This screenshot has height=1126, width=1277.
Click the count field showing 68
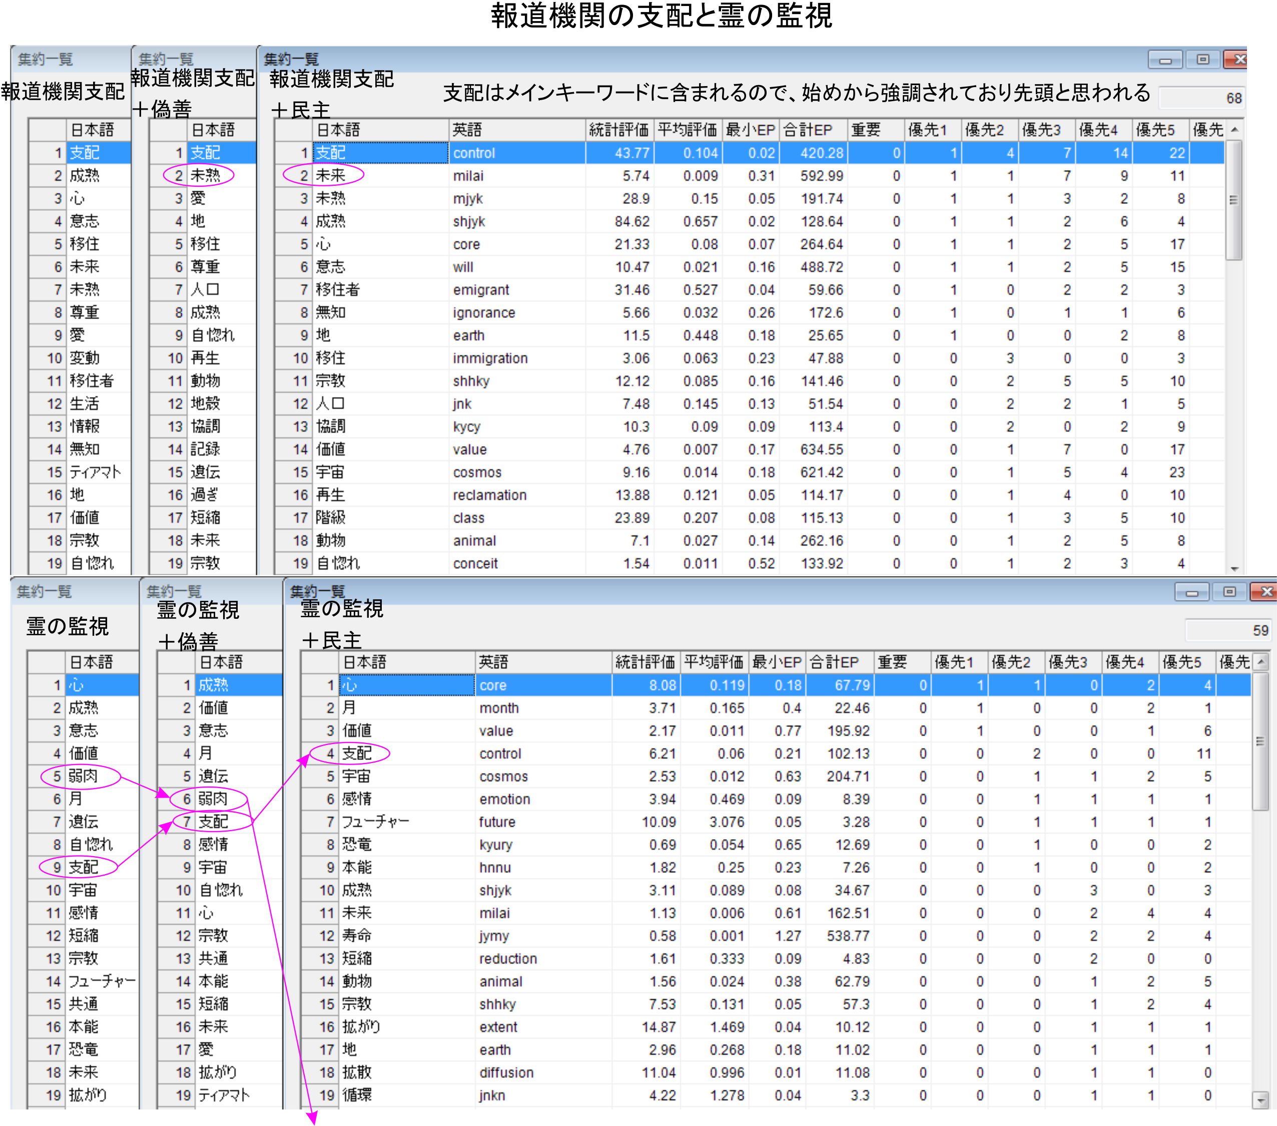click(x=1201, y=98)
